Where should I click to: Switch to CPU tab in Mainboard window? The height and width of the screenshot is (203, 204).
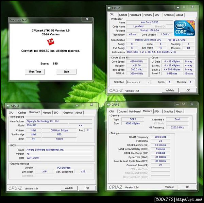point(11,113)
